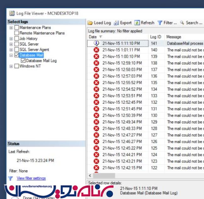Viewport: 204px width, 199px height.
Task: Click the error icon on Log ID 140 row
Action: (96, 50)
